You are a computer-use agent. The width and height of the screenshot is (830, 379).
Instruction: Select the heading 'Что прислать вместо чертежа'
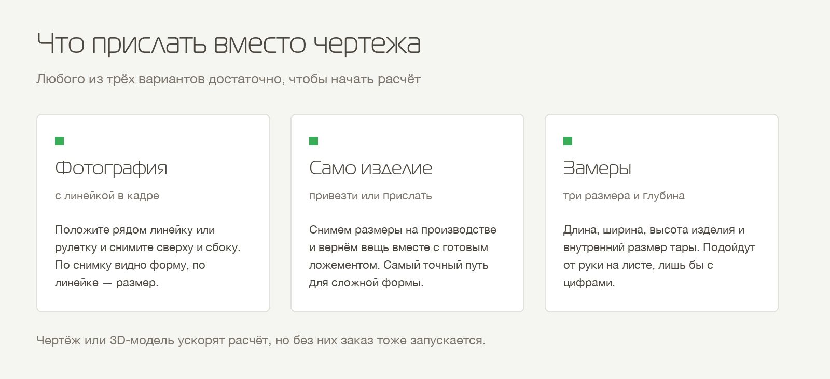[x=229, y=43]
